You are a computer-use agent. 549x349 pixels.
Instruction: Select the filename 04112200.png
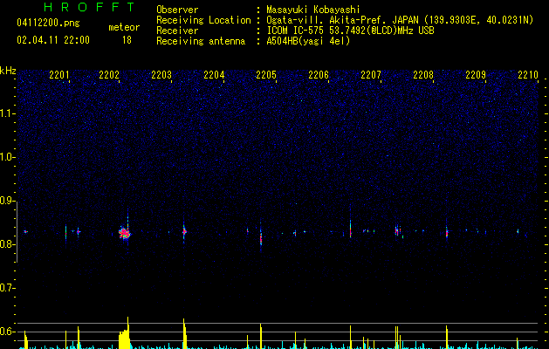click(x=48, y=23)
